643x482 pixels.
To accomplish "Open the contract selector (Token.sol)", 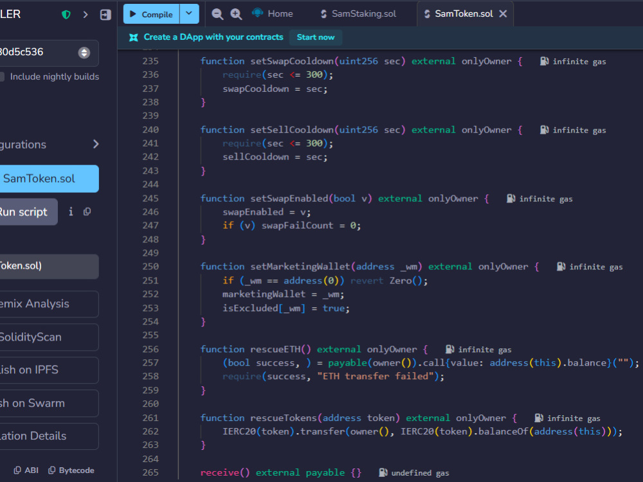I will coord(48,267).
